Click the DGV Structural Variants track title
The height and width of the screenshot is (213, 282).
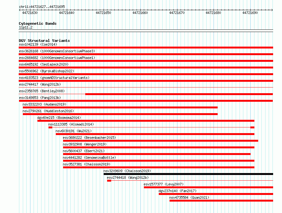coord(44,41)
